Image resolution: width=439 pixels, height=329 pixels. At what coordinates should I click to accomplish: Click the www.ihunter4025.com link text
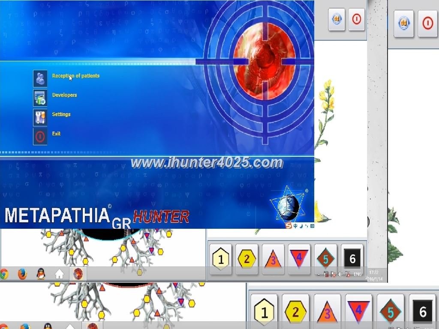click(207, 162)
